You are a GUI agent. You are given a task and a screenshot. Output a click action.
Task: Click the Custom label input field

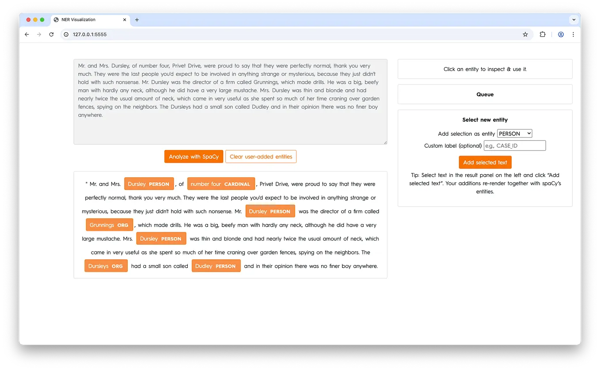pos(514,146)
